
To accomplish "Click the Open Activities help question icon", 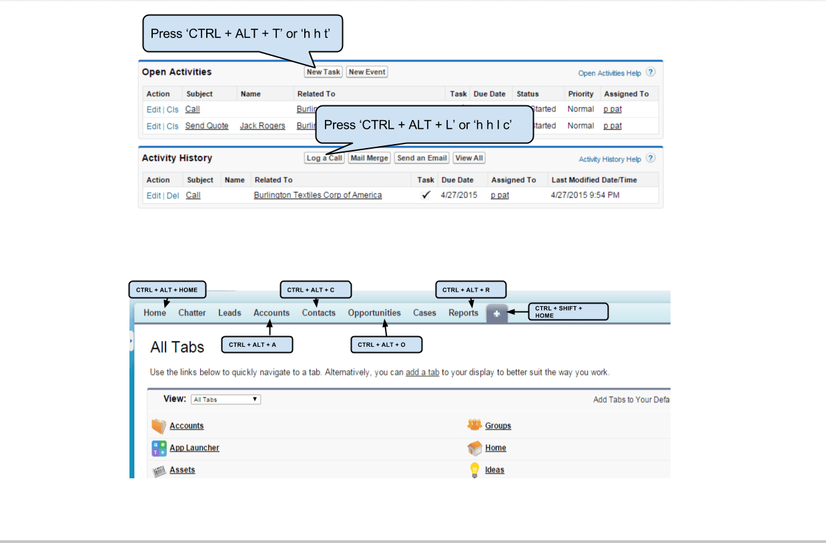I will (x=651, y=72).
